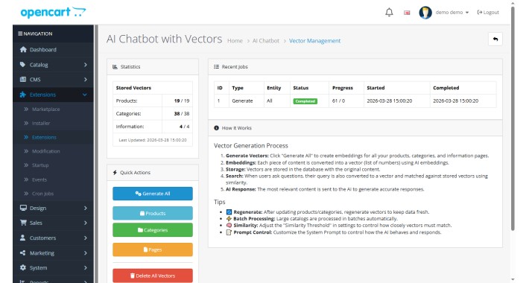Expand the CMS menu chevron
The image size is (529, 283).
tap(86, 79)
